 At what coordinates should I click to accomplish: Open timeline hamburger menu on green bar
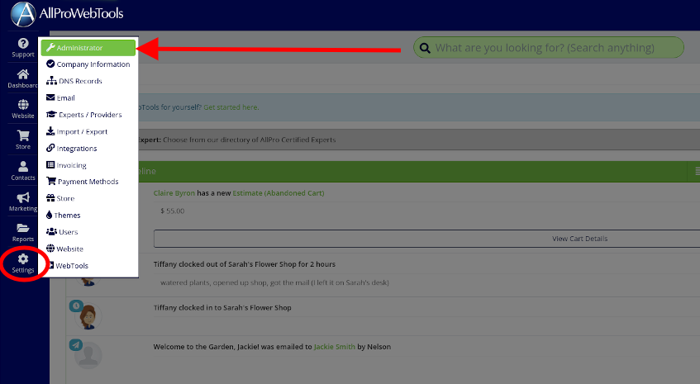[698, 171]
